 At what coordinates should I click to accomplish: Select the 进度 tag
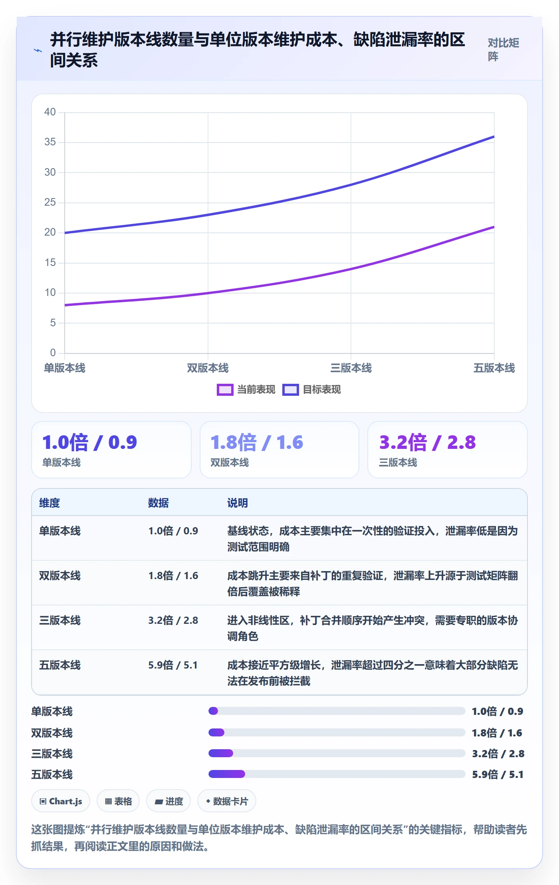click(x=168, y=801)
